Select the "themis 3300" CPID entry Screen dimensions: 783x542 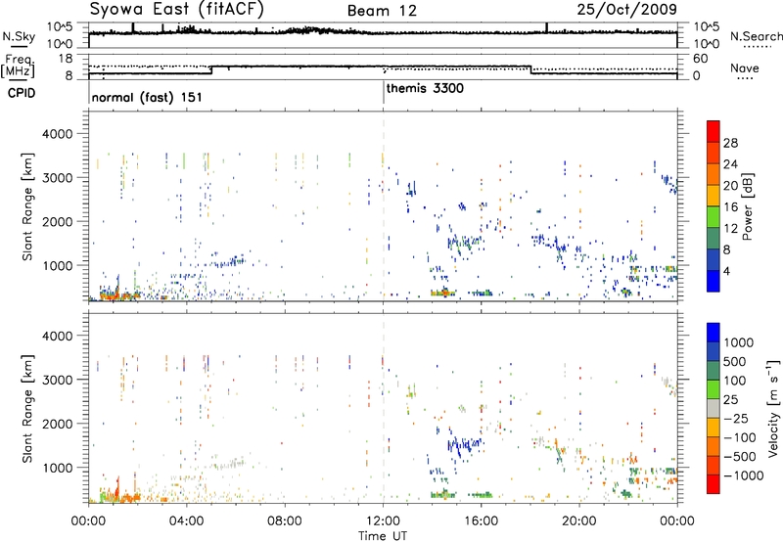point(425,88)
